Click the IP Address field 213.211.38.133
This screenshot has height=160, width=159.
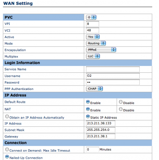pyautogui.click(x=100, y=123)
